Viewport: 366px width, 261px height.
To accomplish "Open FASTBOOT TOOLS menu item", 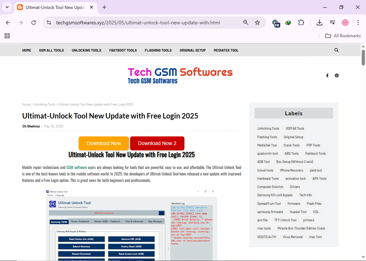I will tap(123, 50).
